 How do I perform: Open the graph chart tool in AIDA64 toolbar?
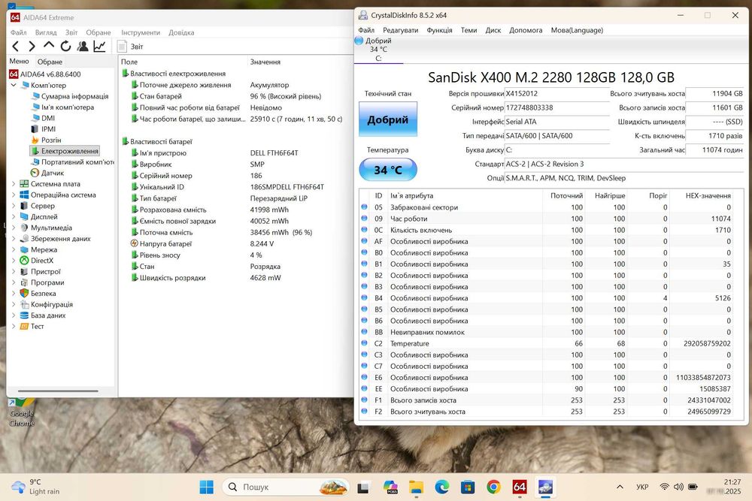coord(99,47)
